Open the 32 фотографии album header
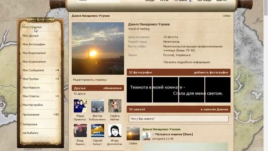Viewport: 268px width, 151px height. [x=140, y=73]
